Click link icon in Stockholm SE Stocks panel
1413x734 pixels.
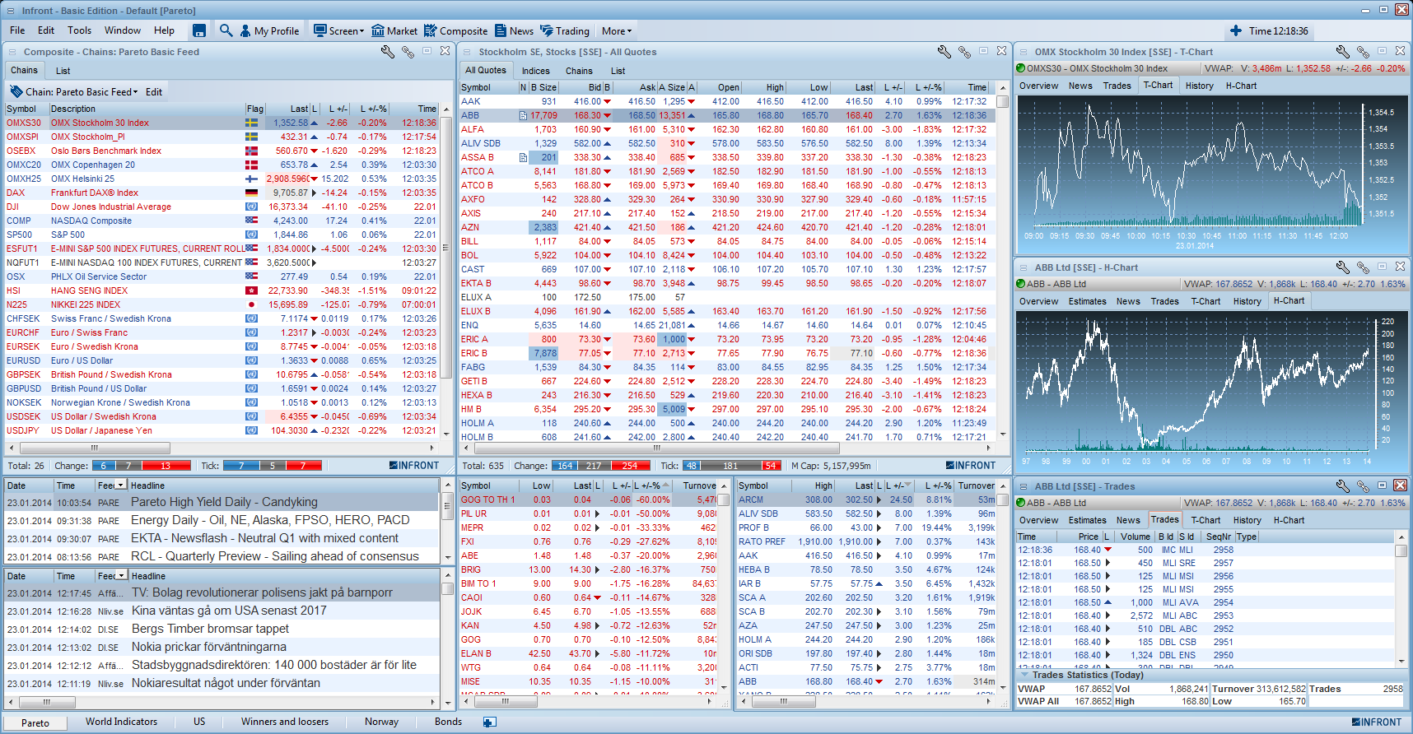(965, 51)
